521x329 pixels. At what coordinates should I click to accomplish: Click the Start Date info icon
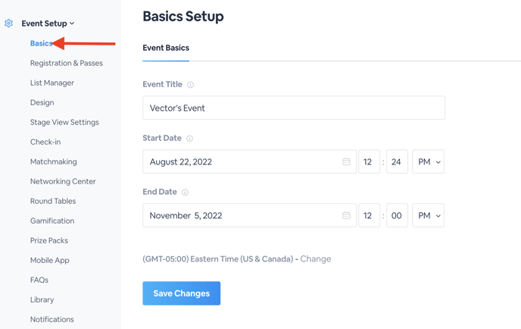click(189, 139)
